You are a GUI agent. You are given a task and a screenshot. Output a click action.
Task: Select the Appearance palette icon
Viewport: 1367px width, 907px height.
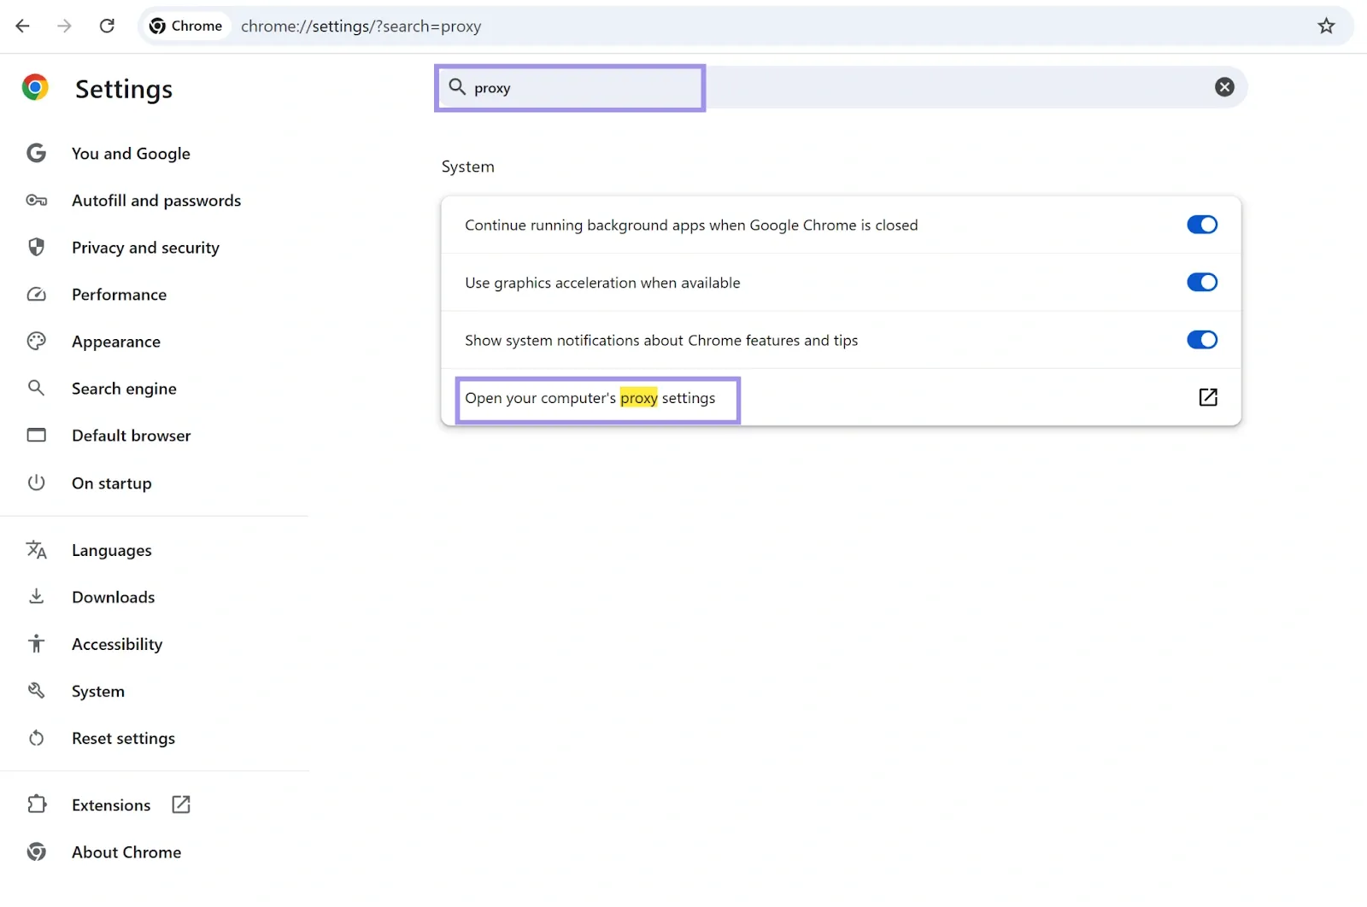pyautogui.click(x=36, y=341)
